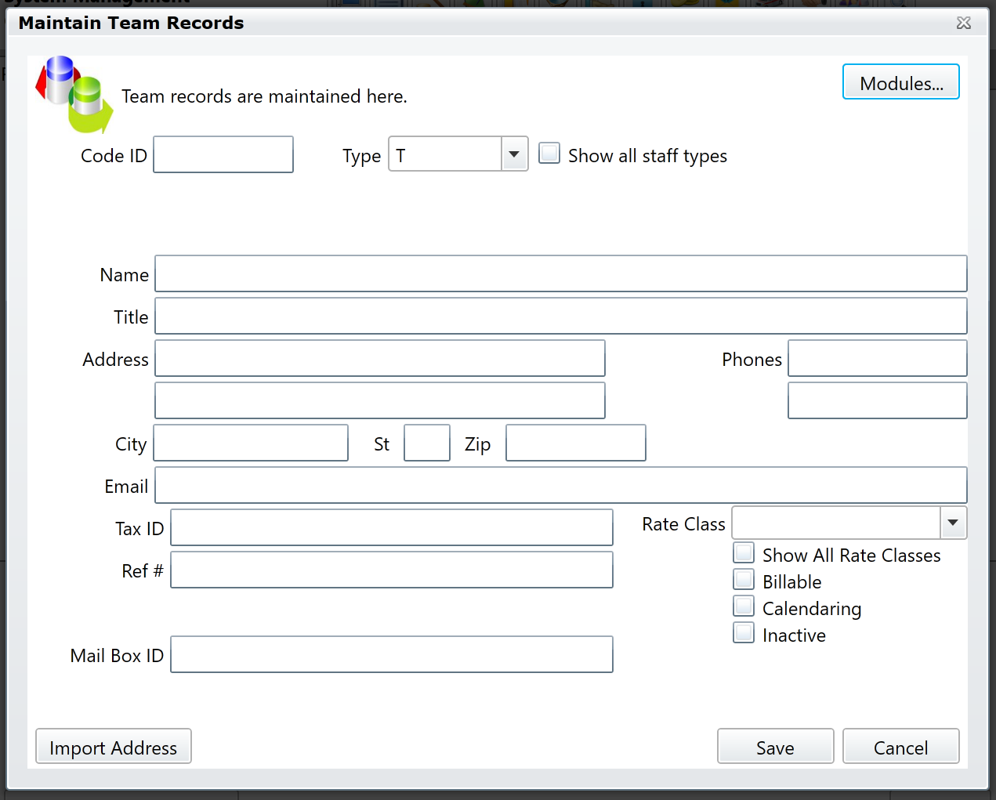Check the Billable option

pos(744,580)
